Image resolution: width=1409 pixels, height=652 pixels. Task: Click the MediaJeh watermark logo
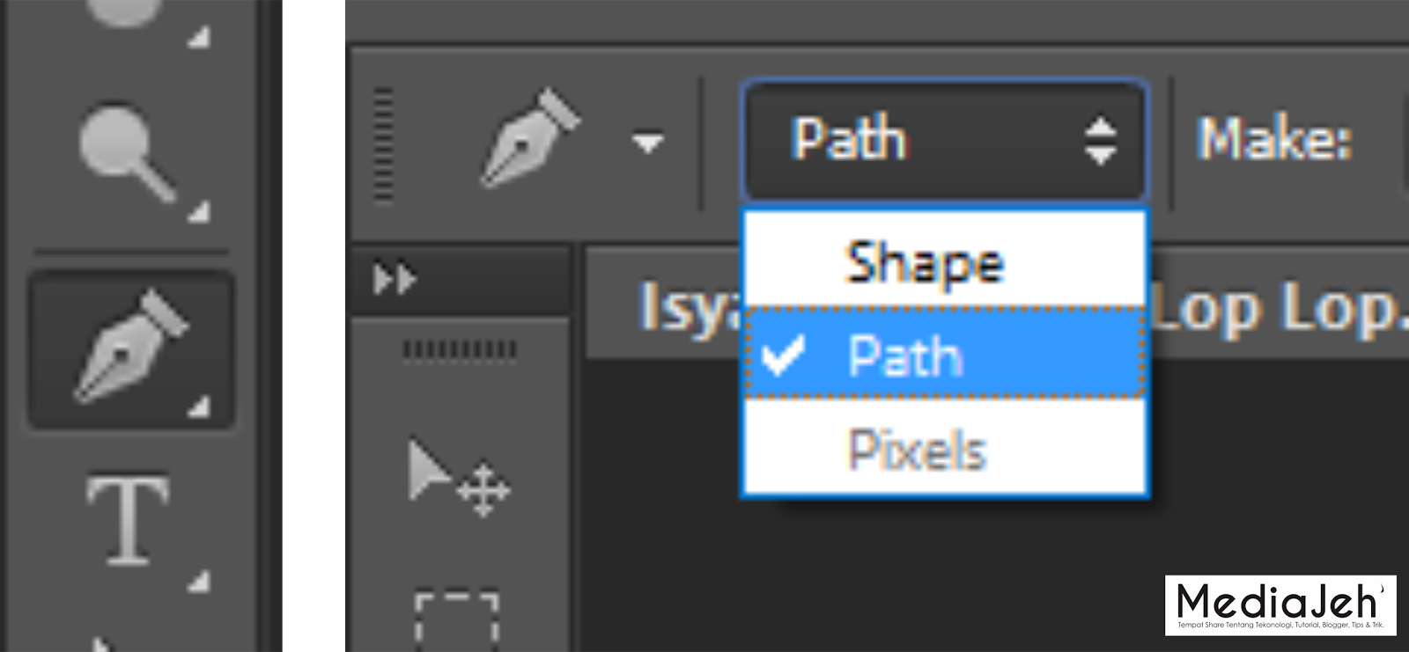click(1280, 605)
